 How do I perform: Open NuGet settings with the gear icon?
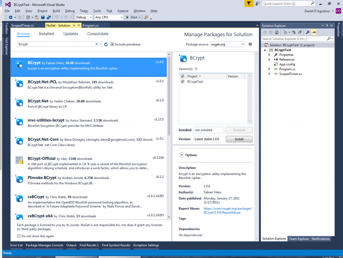pos(250,44)
